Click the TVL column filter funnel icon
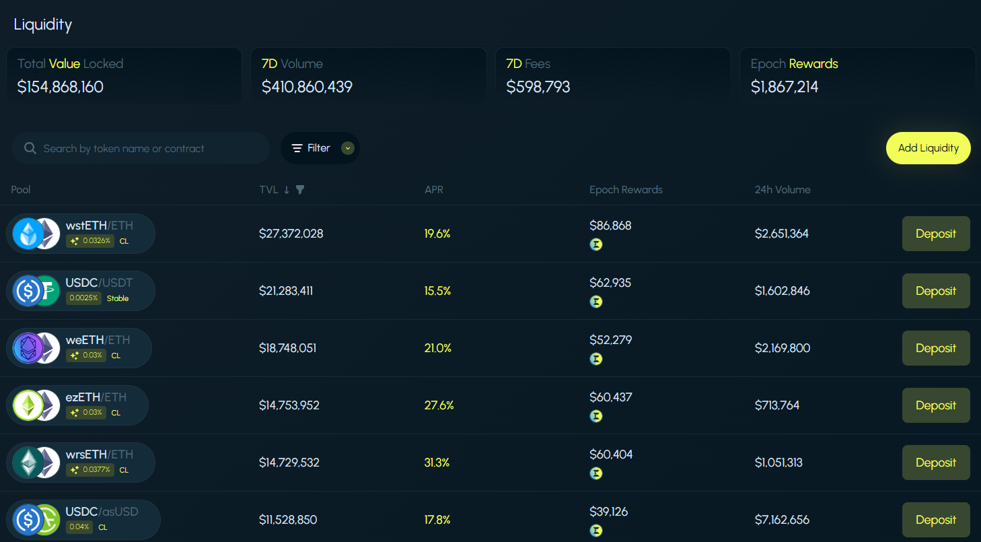Image resolution: width=981 pixels, height=542 pixels. pos(300,190)
